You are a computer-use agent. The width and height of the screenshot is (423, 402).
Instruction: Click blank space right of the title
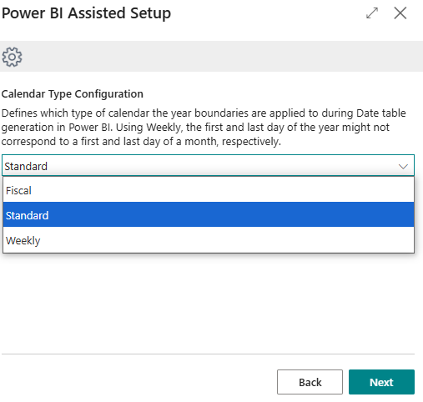[x=267, y=13]
